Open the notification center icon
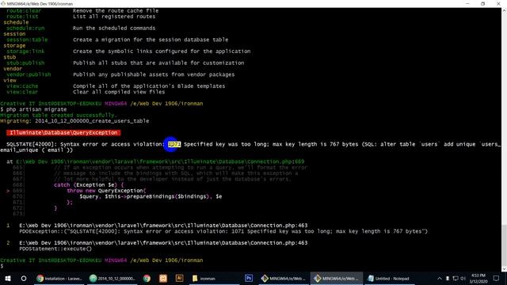The height and width of the screenshot is (285, 507). tap(497, 278)
